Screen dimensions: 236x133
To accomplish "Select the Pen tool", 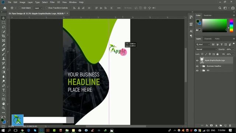I will [x=3, y=86].
